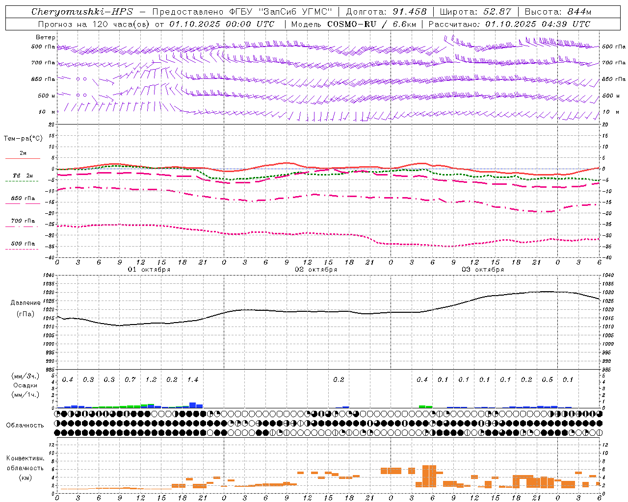Click the Осадки panel label
The height and width of the screenshot is (502, 628).
tap(26, 385)
